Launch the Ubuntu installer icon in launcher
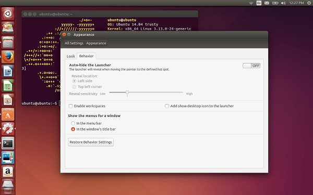The height and width of the screenshot is (195, 313). [x=8, y=28]
